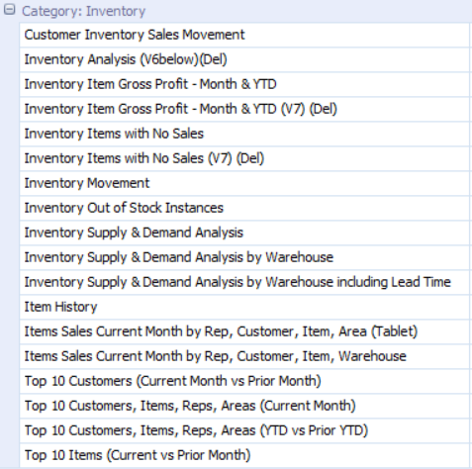This screenshot has width=472, height=469.
Task: Choose Top 10 Customers, Items, Reps, Areas (YTD vs Prior YTD)
Action: [244, 430]
